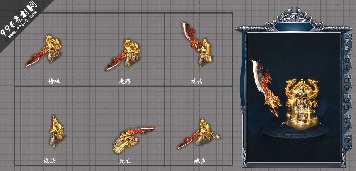Image resolution: width=356 pixels, height=171 pixels.
Task: Open the 技能 skills tab
Action: (347, 104)
